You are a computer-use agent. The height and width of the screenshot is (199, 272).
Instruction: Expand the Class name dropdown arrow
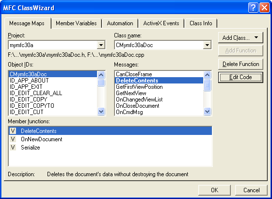click(207, 45)
